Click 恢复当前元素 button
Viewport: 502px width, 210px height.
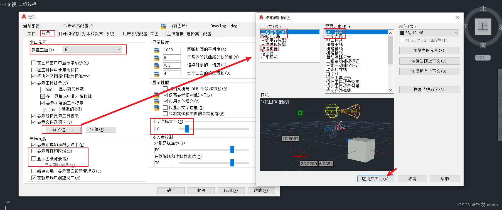pyautogui.click(x=429, y=51)
